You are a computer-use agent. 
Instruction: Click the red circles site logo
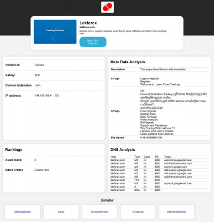click(x=108, y=7)
